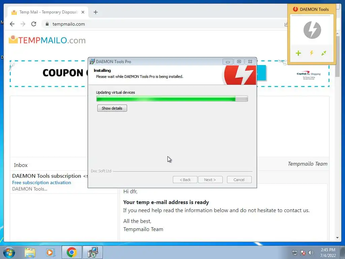The height and width of the screenshot is (259, 345).
Task: Click the gray DAEMON Tools lightning disc logo
Action: [x=312, y=30]
